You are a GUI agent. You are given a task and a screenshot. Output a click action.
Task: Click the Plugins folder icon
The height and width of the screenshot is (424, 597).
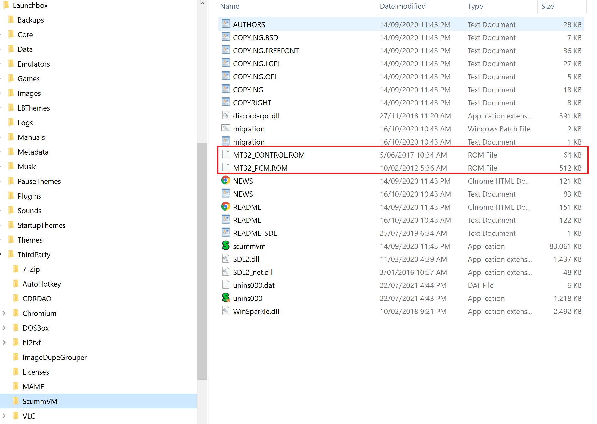click(x=11, y=196)
